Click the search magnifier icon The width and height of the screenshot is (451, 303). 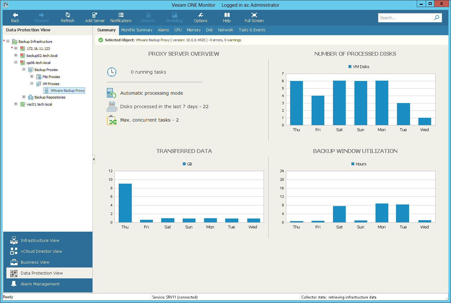click(x=437, y=18)
